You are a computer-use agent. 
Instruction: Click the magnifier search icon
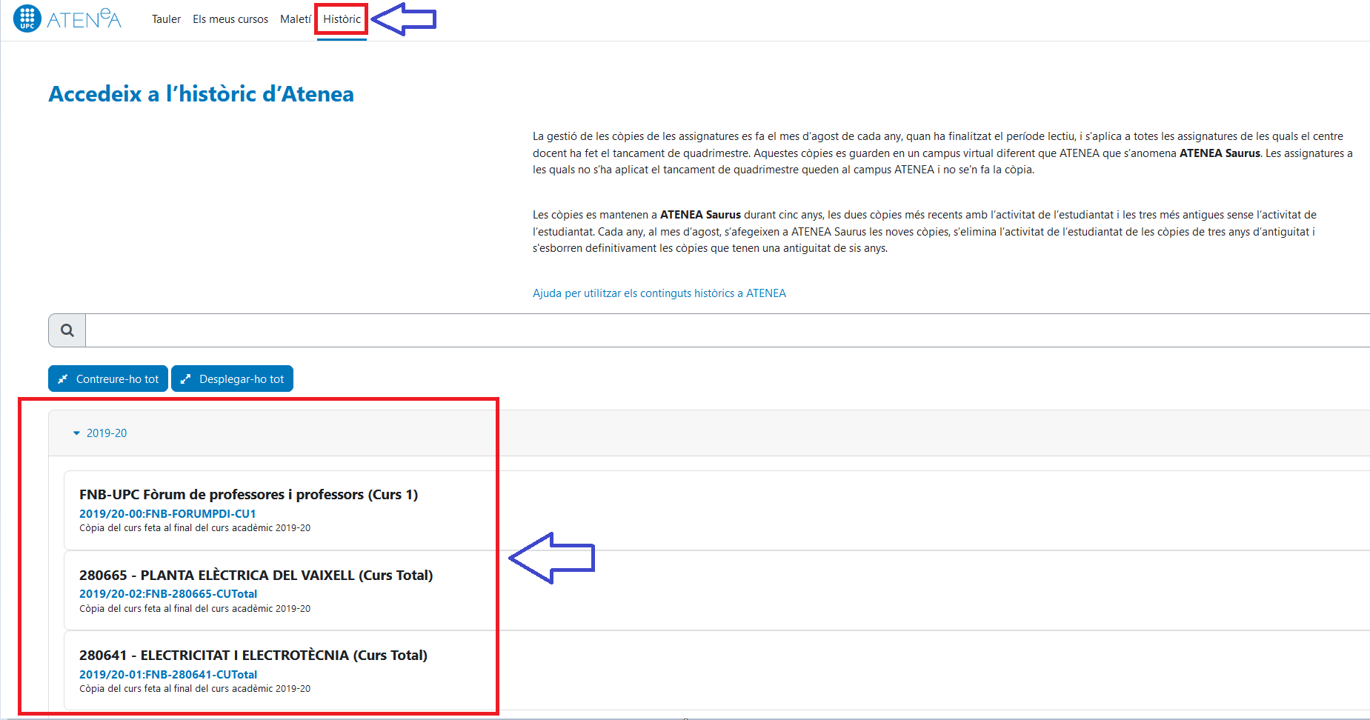coord(67,330)
